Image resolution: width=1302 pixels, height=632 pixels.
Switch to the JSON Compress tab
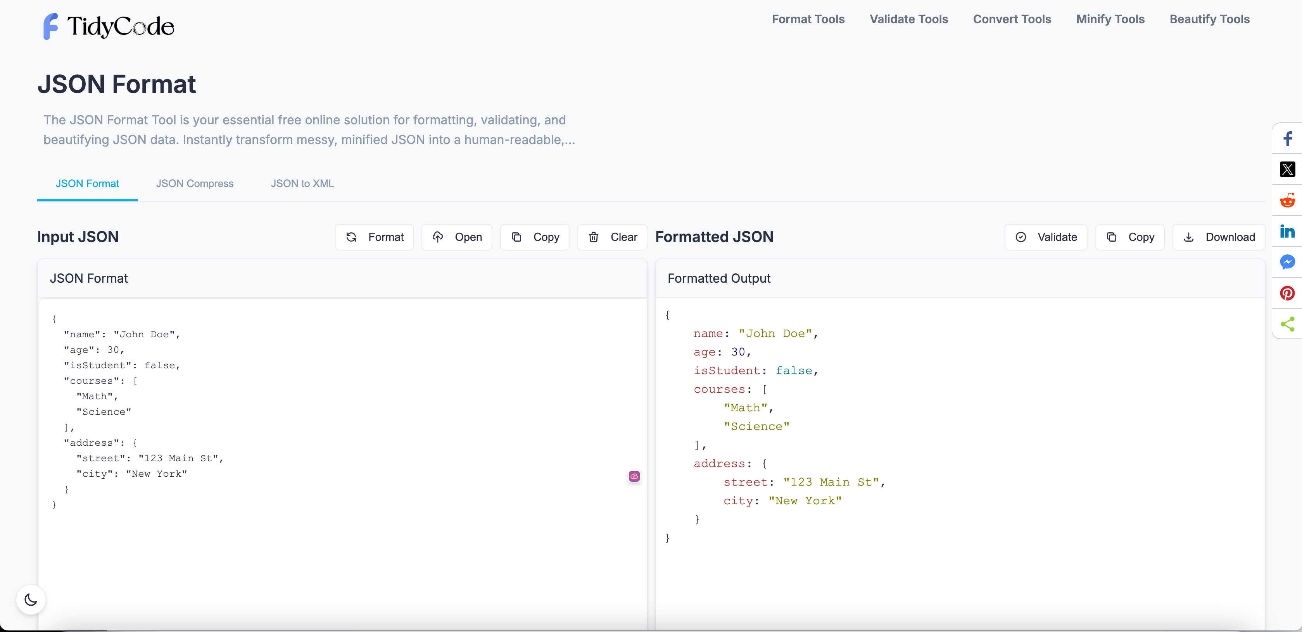click(x=195, y=183)
